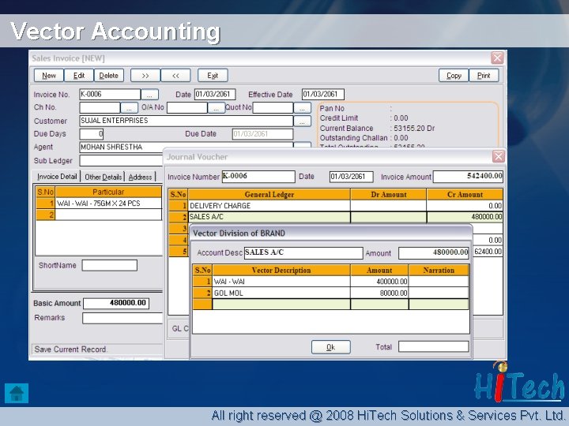569x426 pixels.
Task: Switch to the Address tab
Action: point(140,177)
